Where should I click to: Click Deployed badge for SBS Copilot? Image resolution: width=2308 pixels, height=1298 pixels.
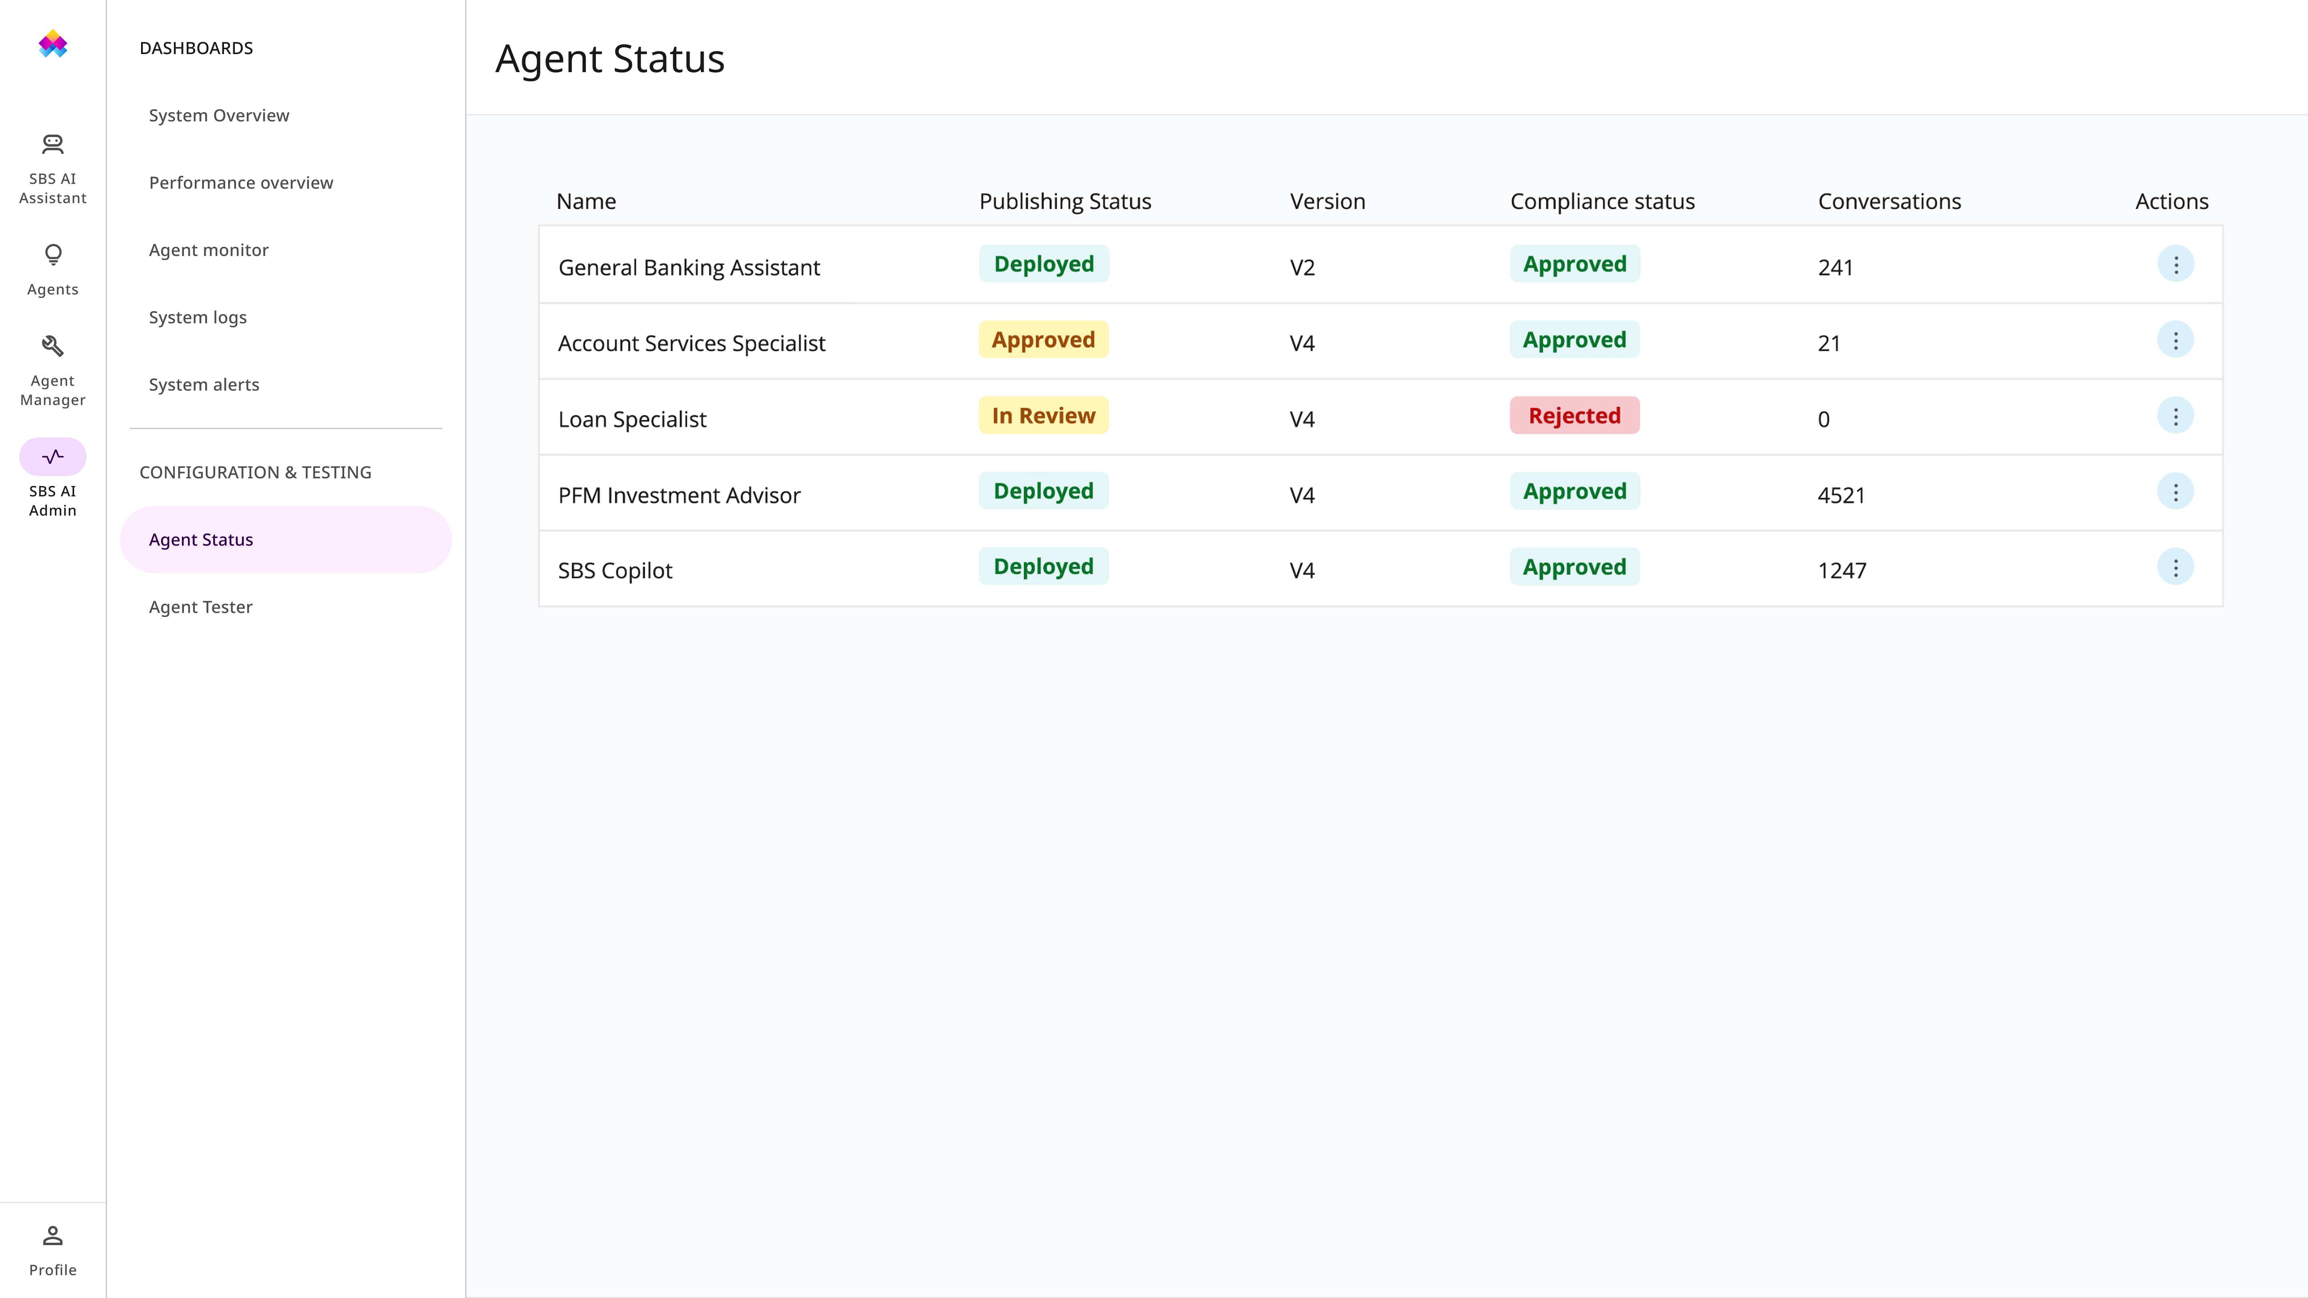[1044, 567]
